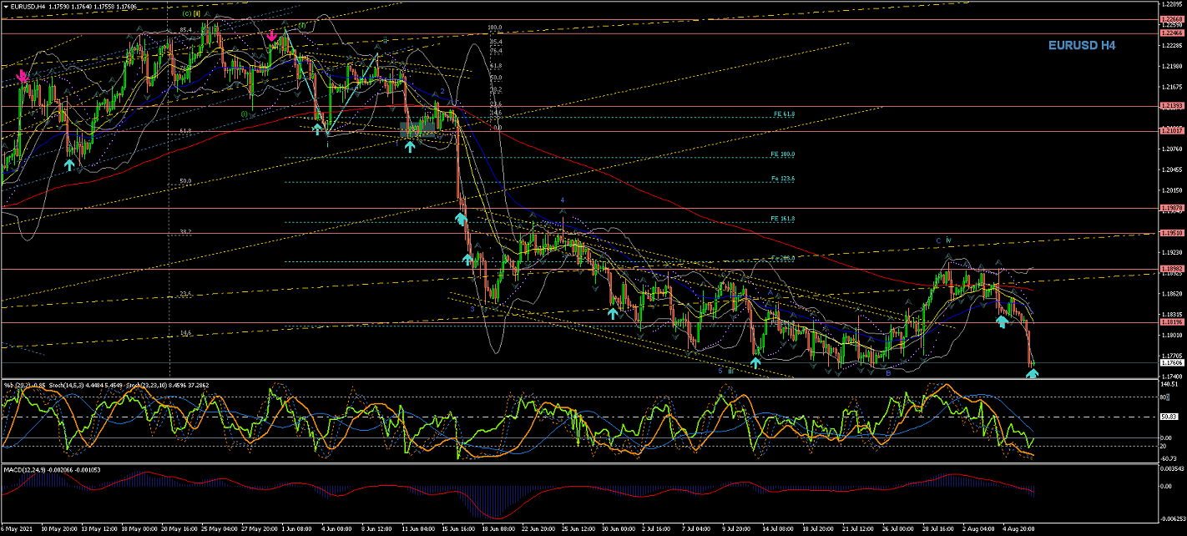The height and width of the screenshot is (536, 1187).
Task: Click the 140.51 value on stochastic scale
Action: (1168, 385)
